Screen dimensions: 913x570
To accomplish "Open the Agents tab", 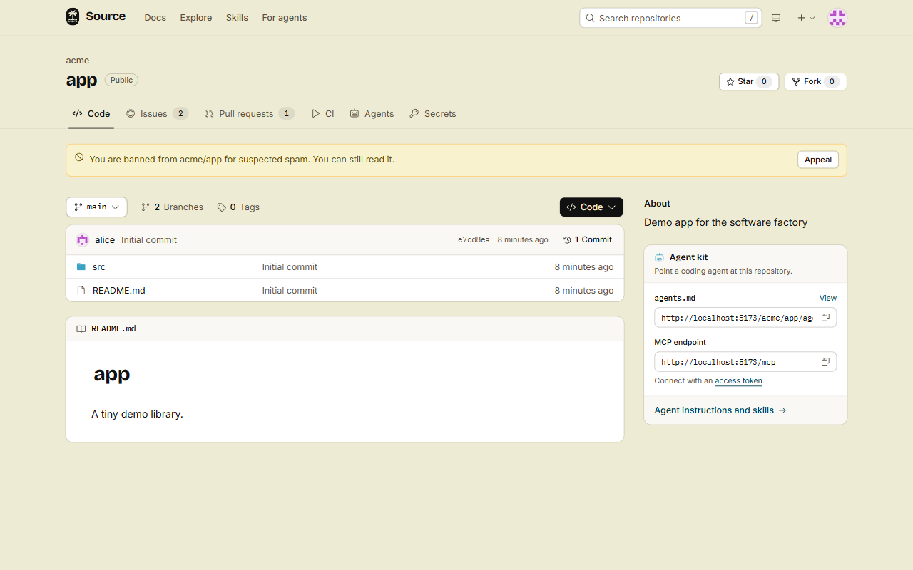I will tap(372, 114).
